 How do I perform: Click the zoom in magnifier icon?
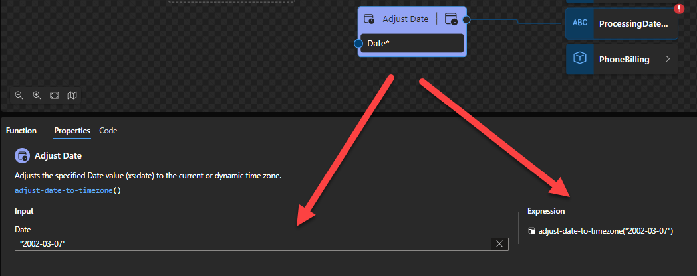[37, 96]
